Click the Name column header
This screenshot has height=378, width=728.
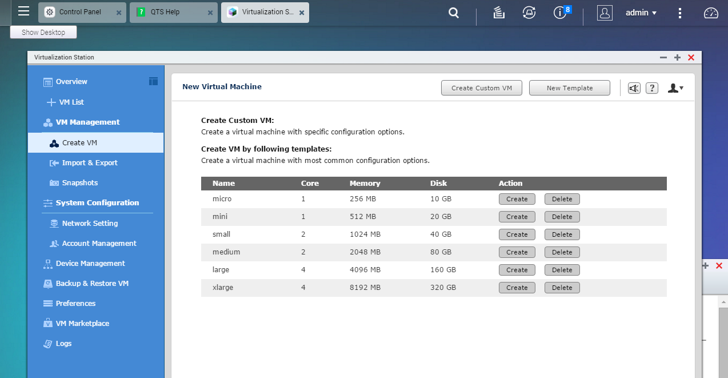pos(223,184)
